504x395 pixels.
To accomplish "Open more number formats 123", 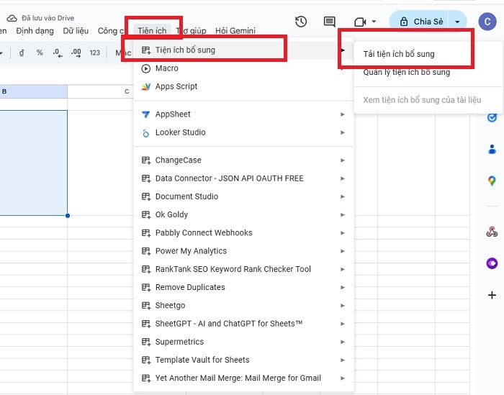I will (x=95, y=53).
